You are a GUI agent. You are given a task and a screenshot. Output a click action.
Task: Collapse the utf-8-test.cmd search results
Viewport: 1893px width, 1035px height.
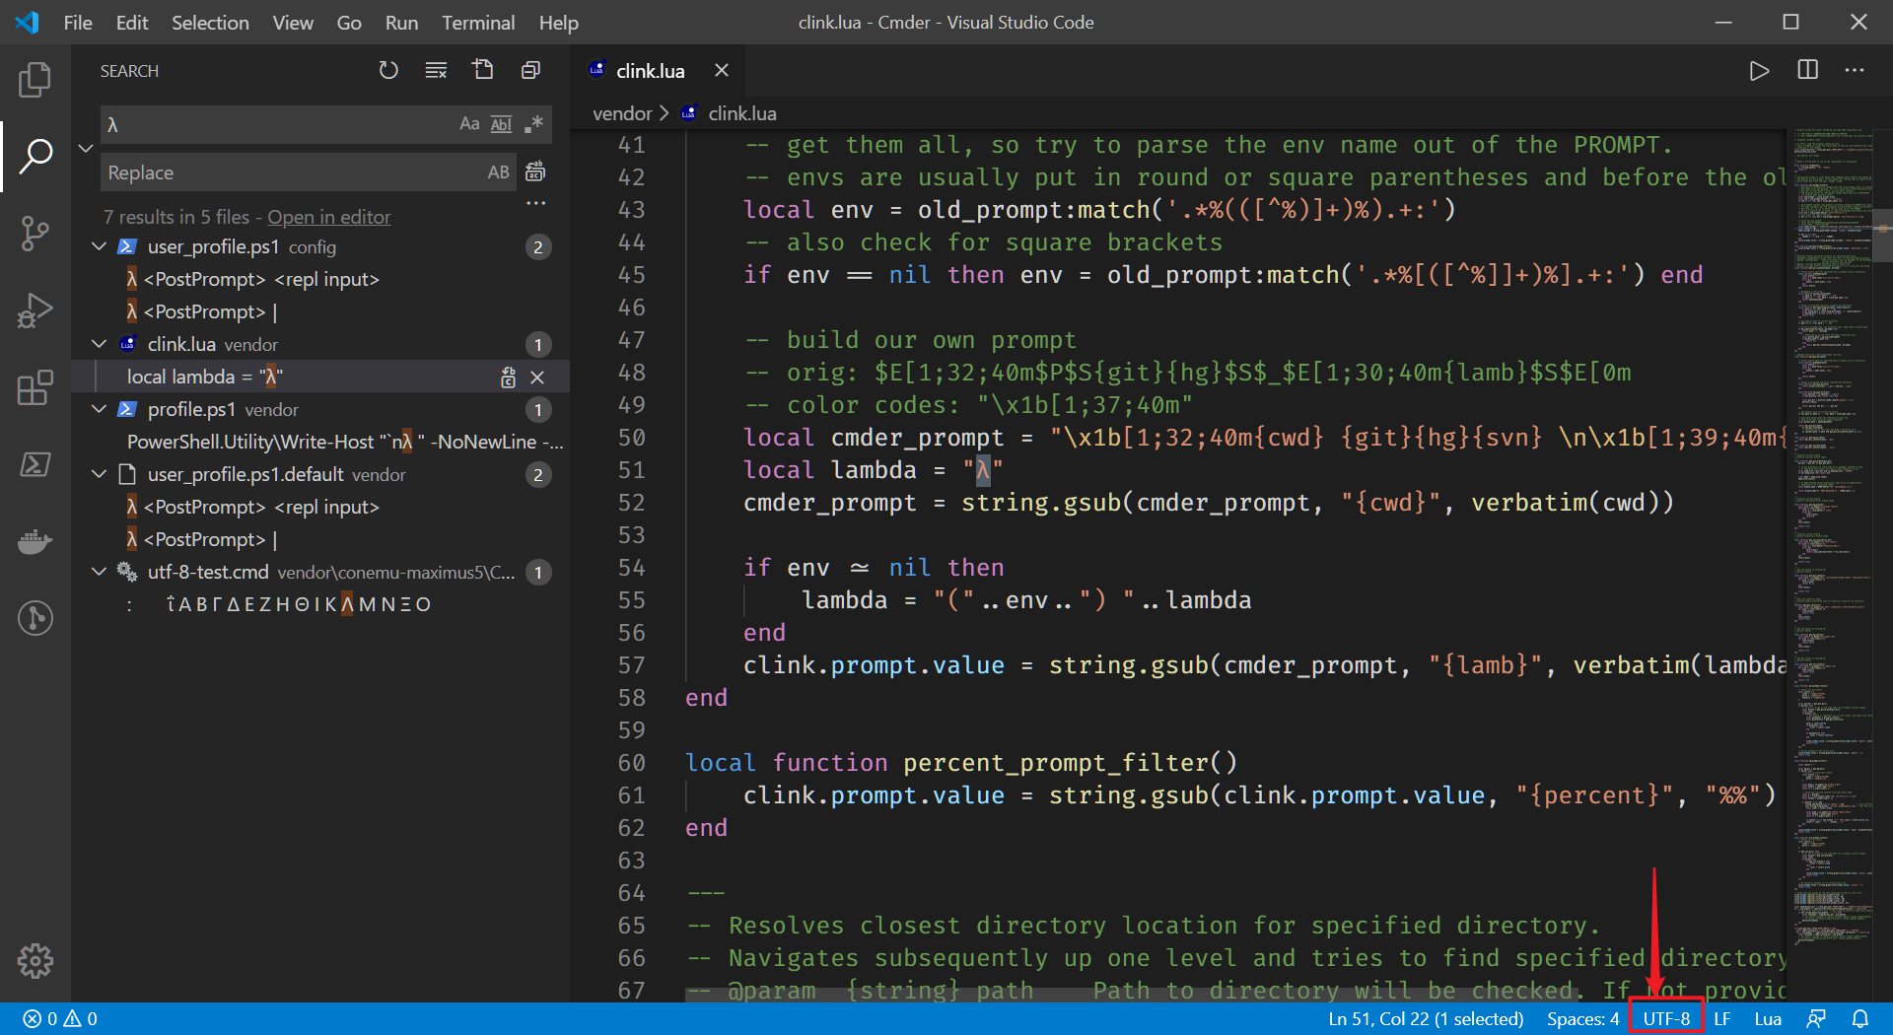99,572
